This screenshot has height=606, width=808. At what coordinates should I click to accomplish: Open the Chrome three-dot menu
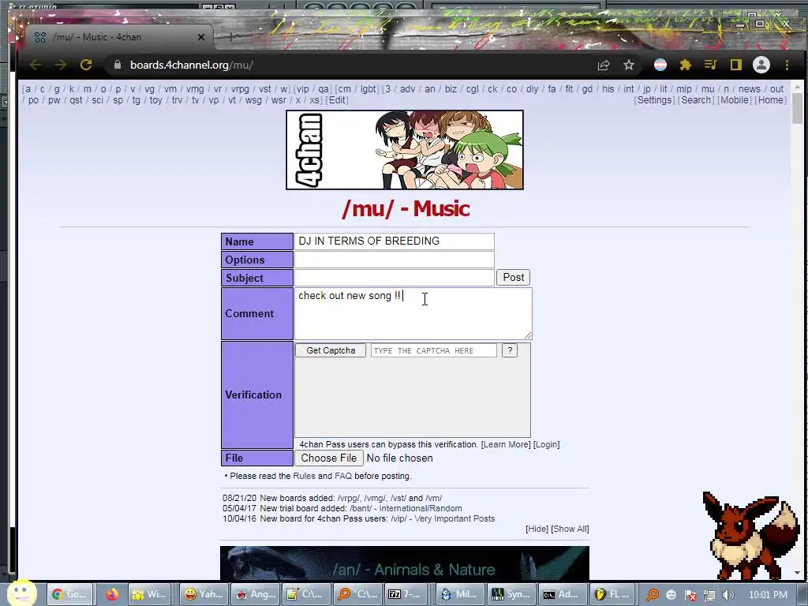point(787,65)
